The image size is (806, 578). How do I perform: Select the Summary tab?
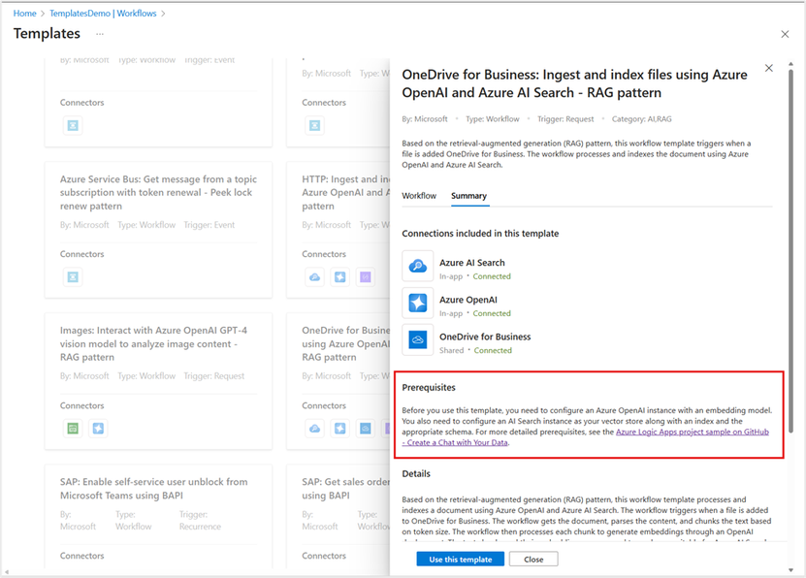point(468,196)
